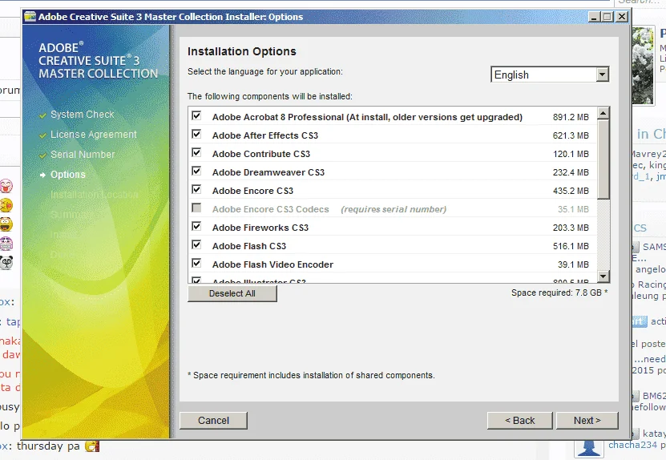Image resolution: width=666 pixels, height=460 pixels.
Task: Click the mummy emoticon in background page
Action: click(6, 244)
